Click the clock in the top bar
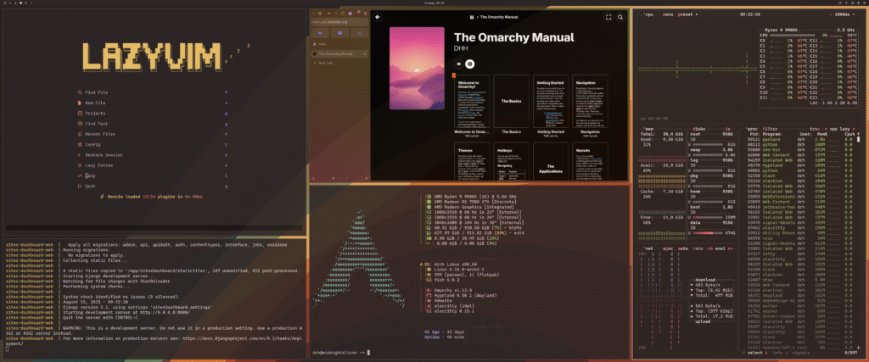Image resolution: width=869 pixels, height=362 pixels. pos(434,3)
